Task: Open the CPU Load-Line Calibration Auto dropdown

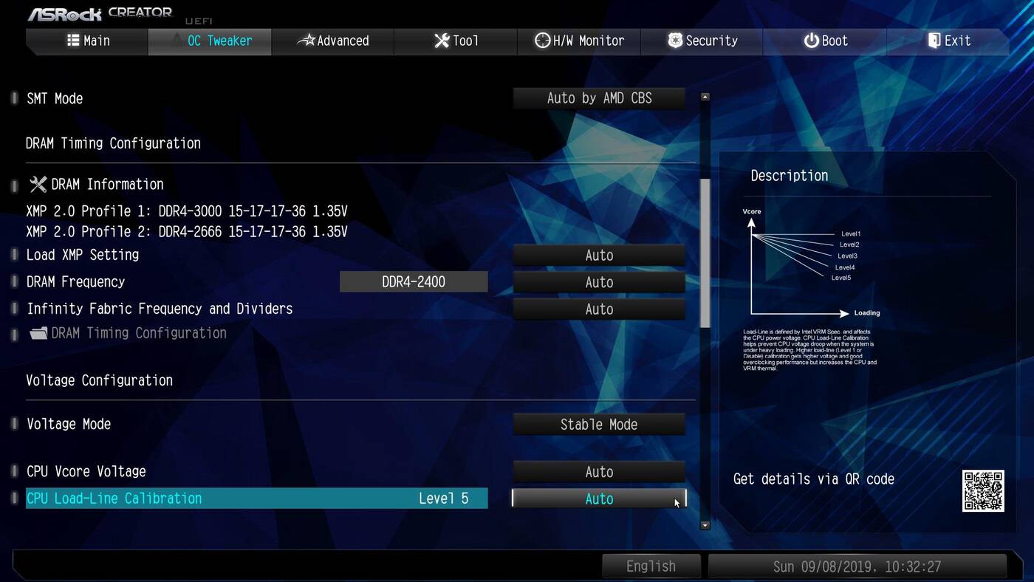Action: [x=599, y=499]
